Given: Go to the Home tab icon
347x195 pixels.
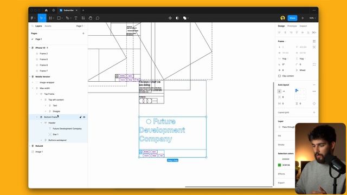Looking at the screenshot, I should click(x=46, y=10).
